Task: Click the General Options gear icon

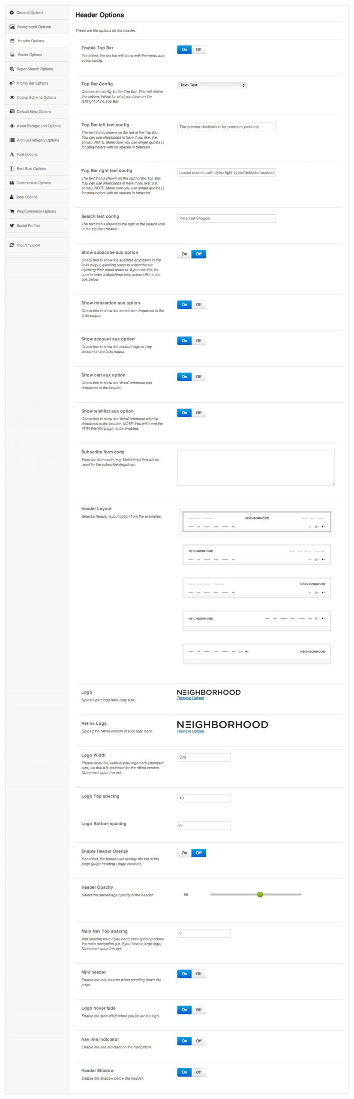Action: coord(12,12)
